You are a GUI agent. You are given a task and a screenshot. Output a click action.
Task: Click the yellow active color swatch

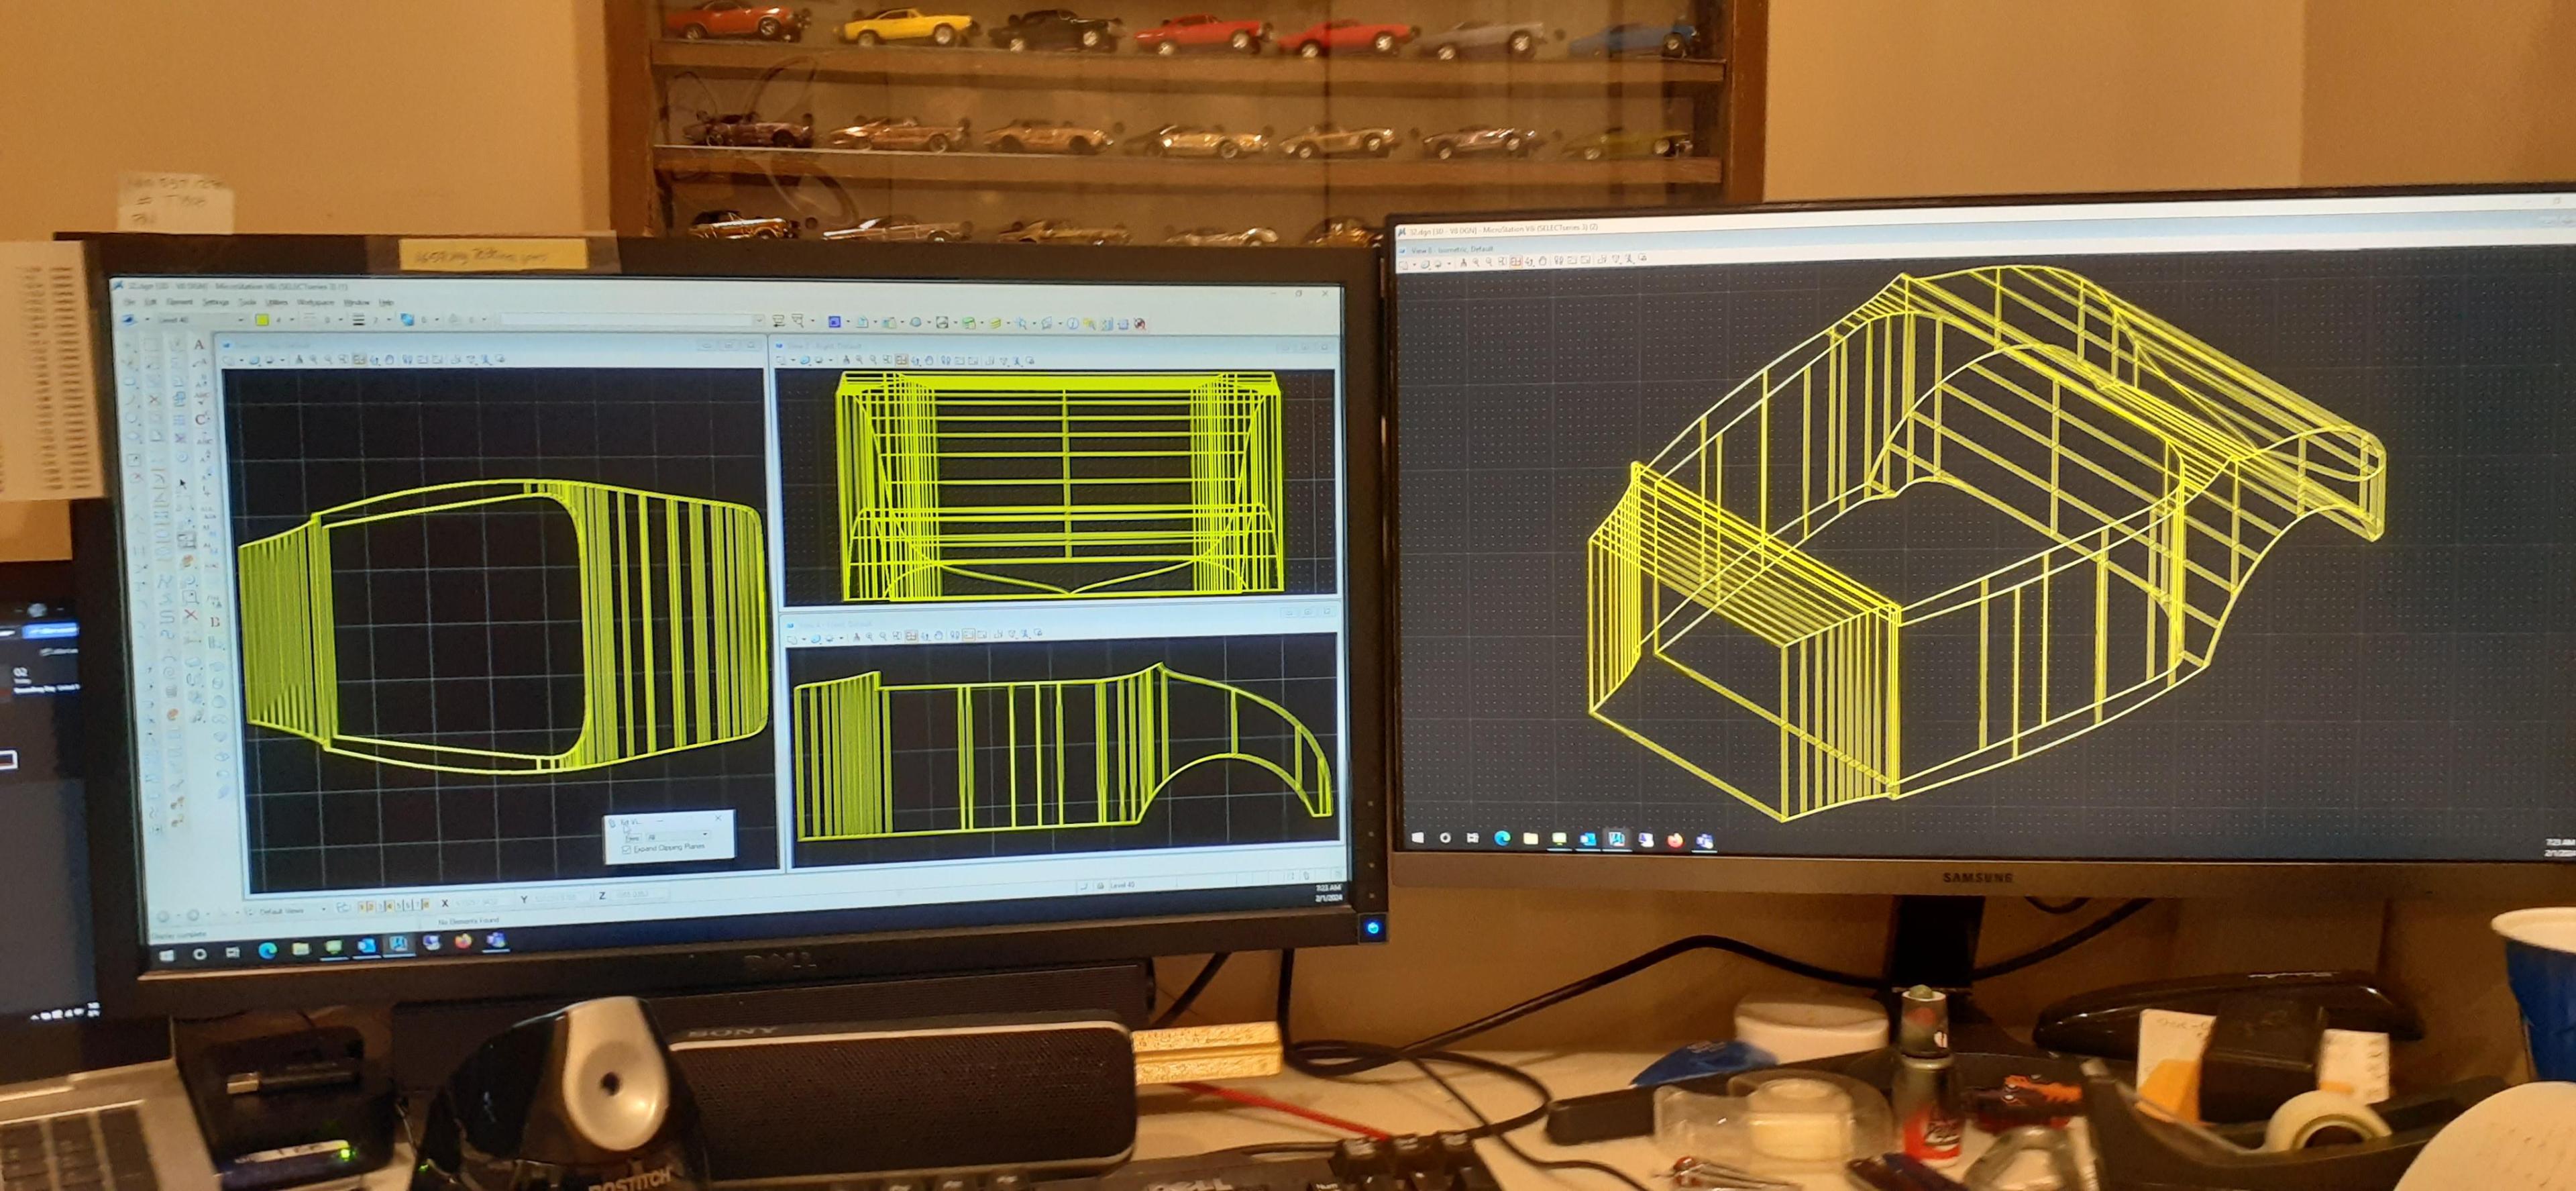click(262, 320)
